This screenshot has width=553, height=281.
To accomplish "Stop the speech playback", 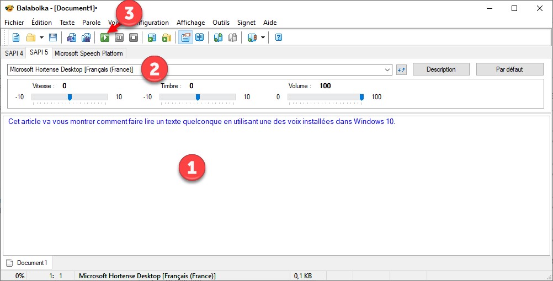I will [133, 37].
